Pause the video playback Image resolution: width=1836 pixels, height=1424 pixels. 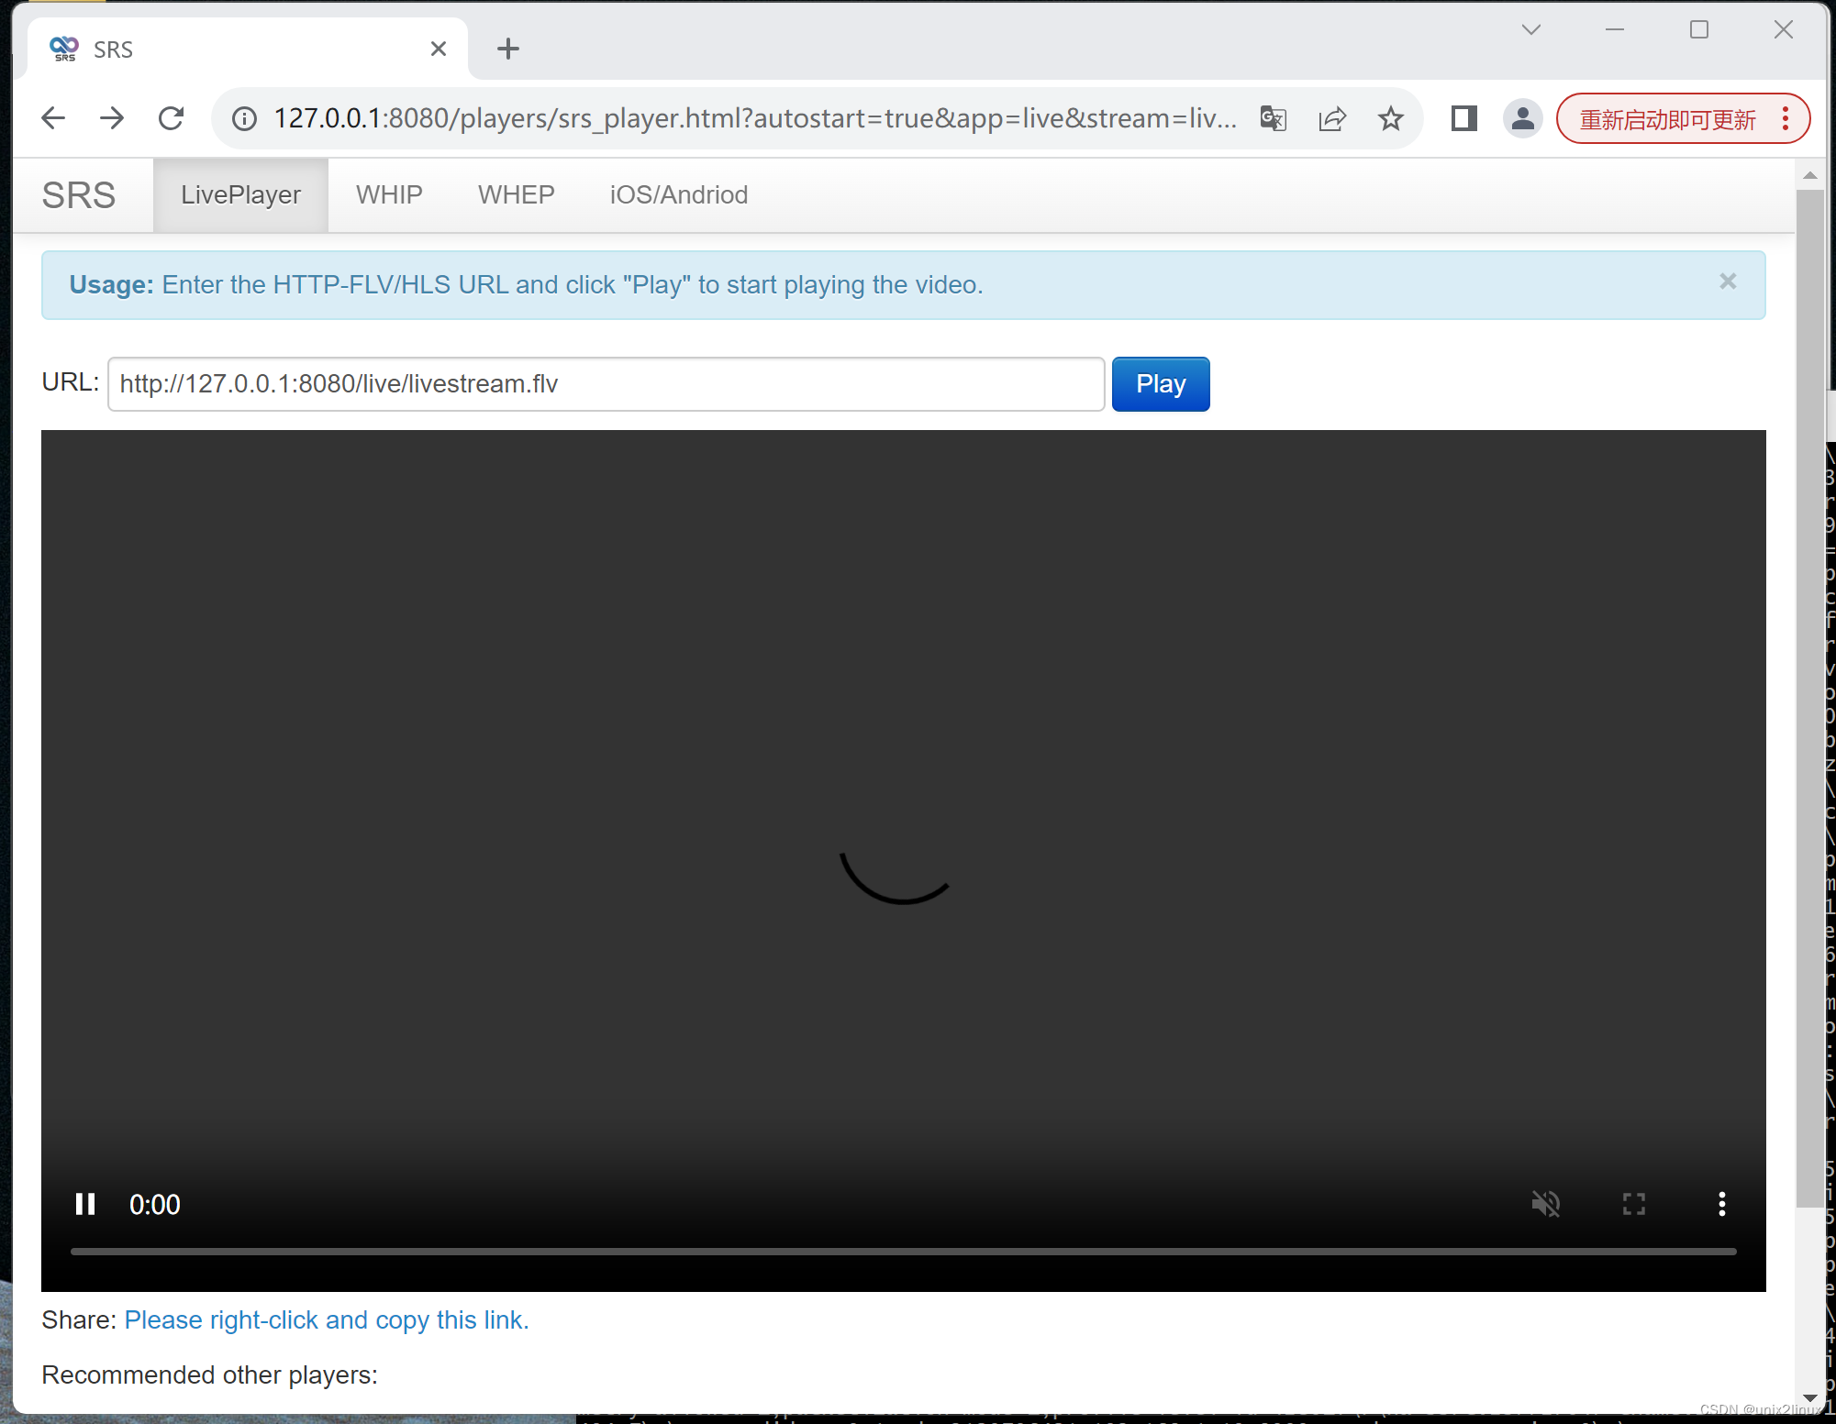85,1204
